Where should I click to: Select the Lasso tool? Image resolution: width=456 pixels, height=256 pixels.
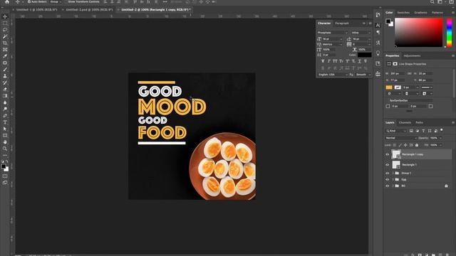pos(5,30)
